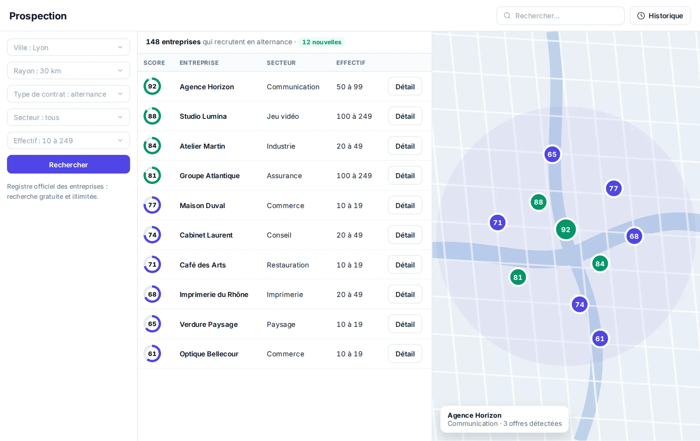This screenshot has width=700, height=441.
Task: Select map marker 74
Action: [x=580, y=304]
